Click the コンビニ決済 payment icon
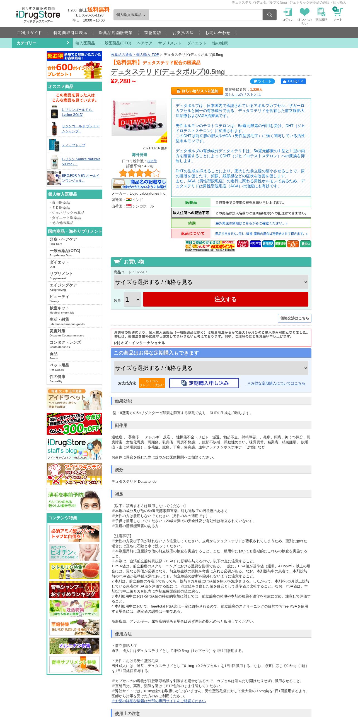The width and height of the screenshot is (358, 717). click(293, 244)
